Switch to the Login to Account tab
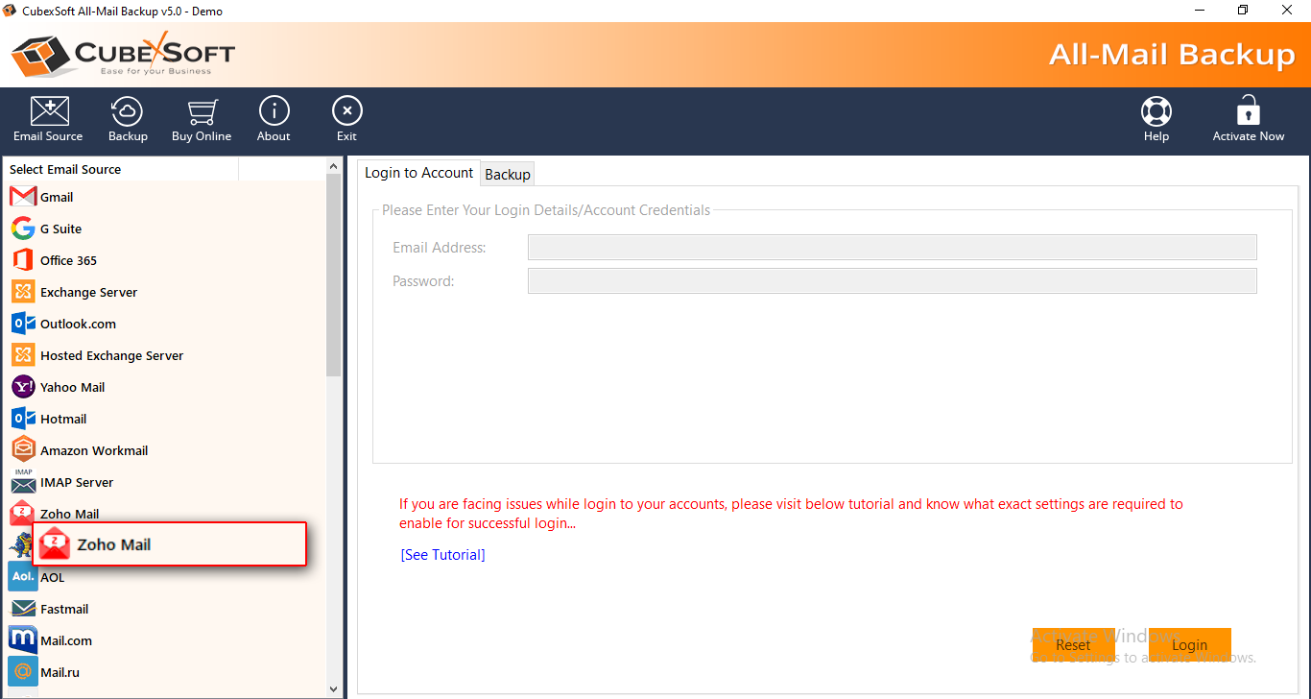The height and width of the screenshot is (699, 1311). coord(418,173)
